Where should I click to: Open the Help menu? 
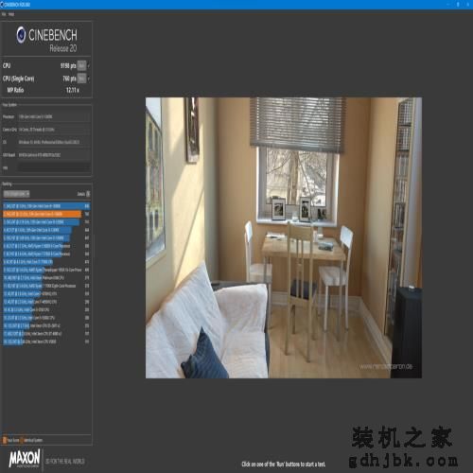point(11,14)
